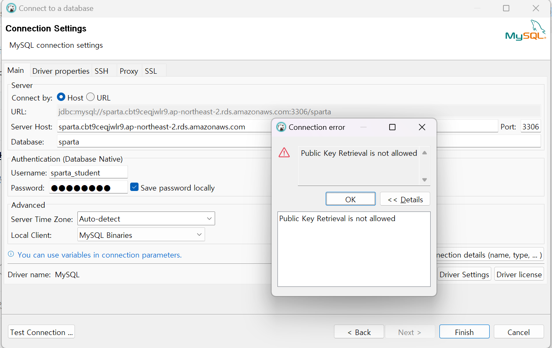
Task: Minimize the Connection error dialog
Action: tap(363, 127)
